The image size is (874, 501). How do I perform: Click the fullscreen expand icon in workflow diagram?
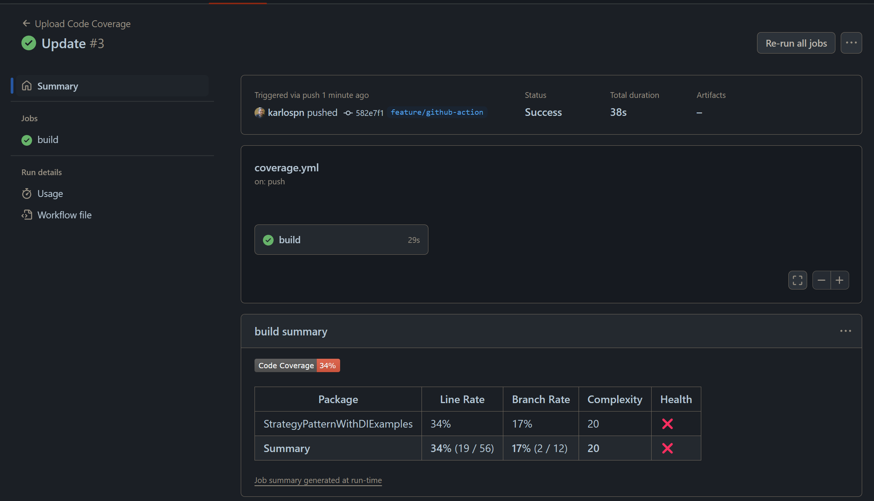tap(798, 279)
